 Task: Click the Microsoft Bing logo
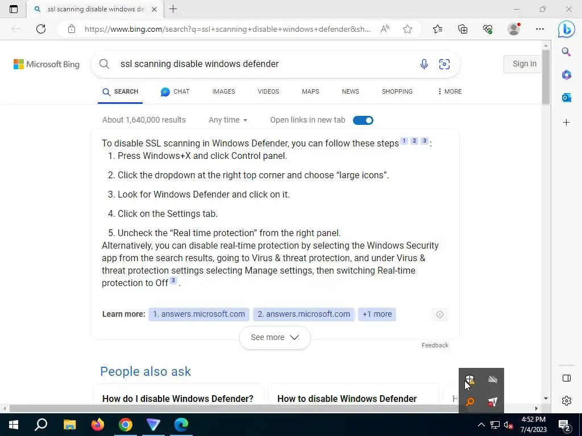47,64
